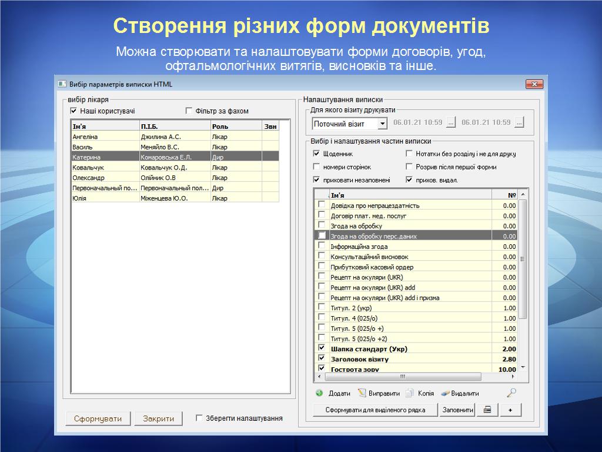602x452 pixels.
Task: Toggle the Щоденник checkbox
Action: point(317,154)
